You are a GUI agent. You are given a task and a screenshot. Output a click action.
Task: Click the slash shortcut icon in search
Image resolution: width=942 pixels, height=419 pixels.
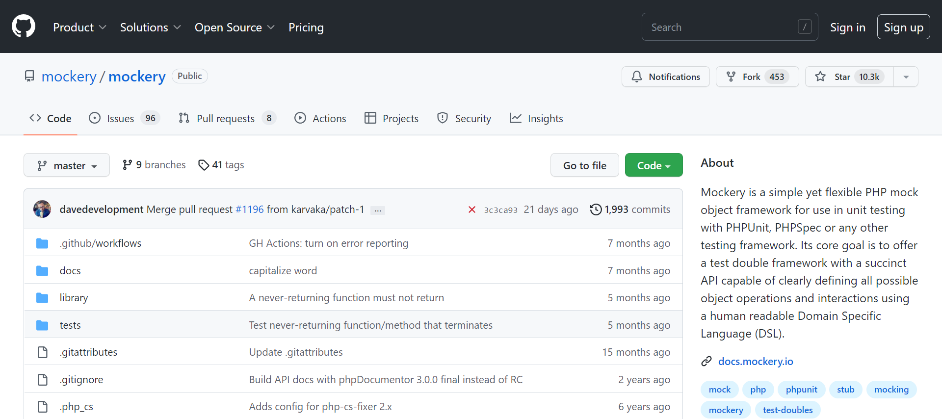pos(805,27)
